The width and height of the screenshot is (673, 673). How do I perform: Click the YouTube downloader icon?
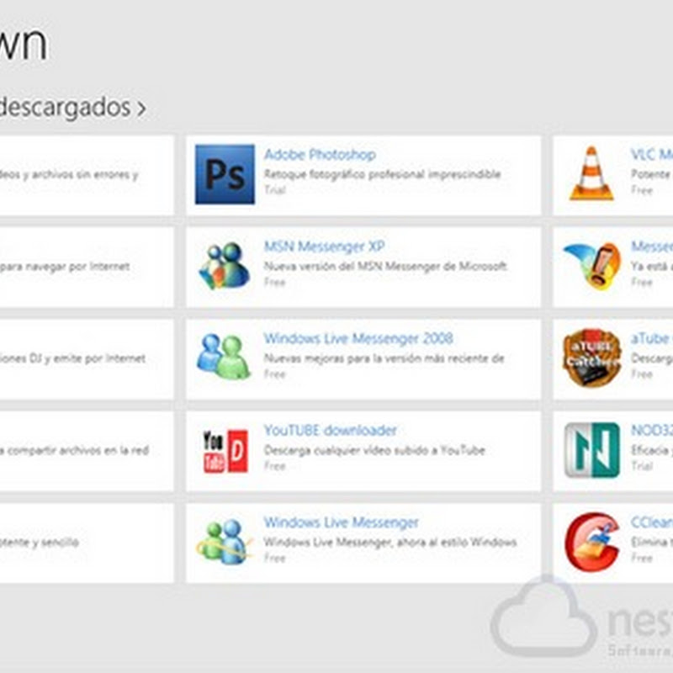click(x=225, y=451)
